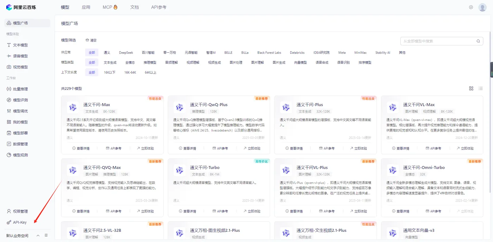Click the 通义千问-Plus model logo
493x242 pixels.
pyautogui.click(x=286, y=107)
